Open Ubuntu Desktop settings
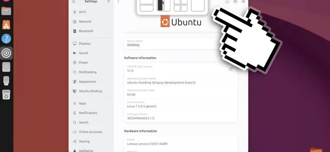Image resolution: width=330 pixels, height=152 pixels. (91, 91)
